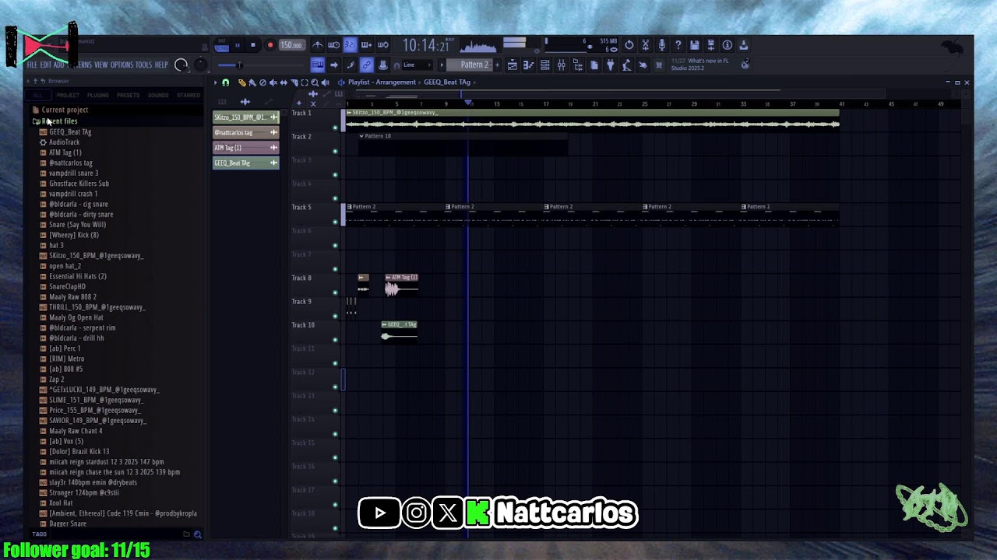
Task: Add a new pattern with plus button
Action: click(x=498, y=65)
